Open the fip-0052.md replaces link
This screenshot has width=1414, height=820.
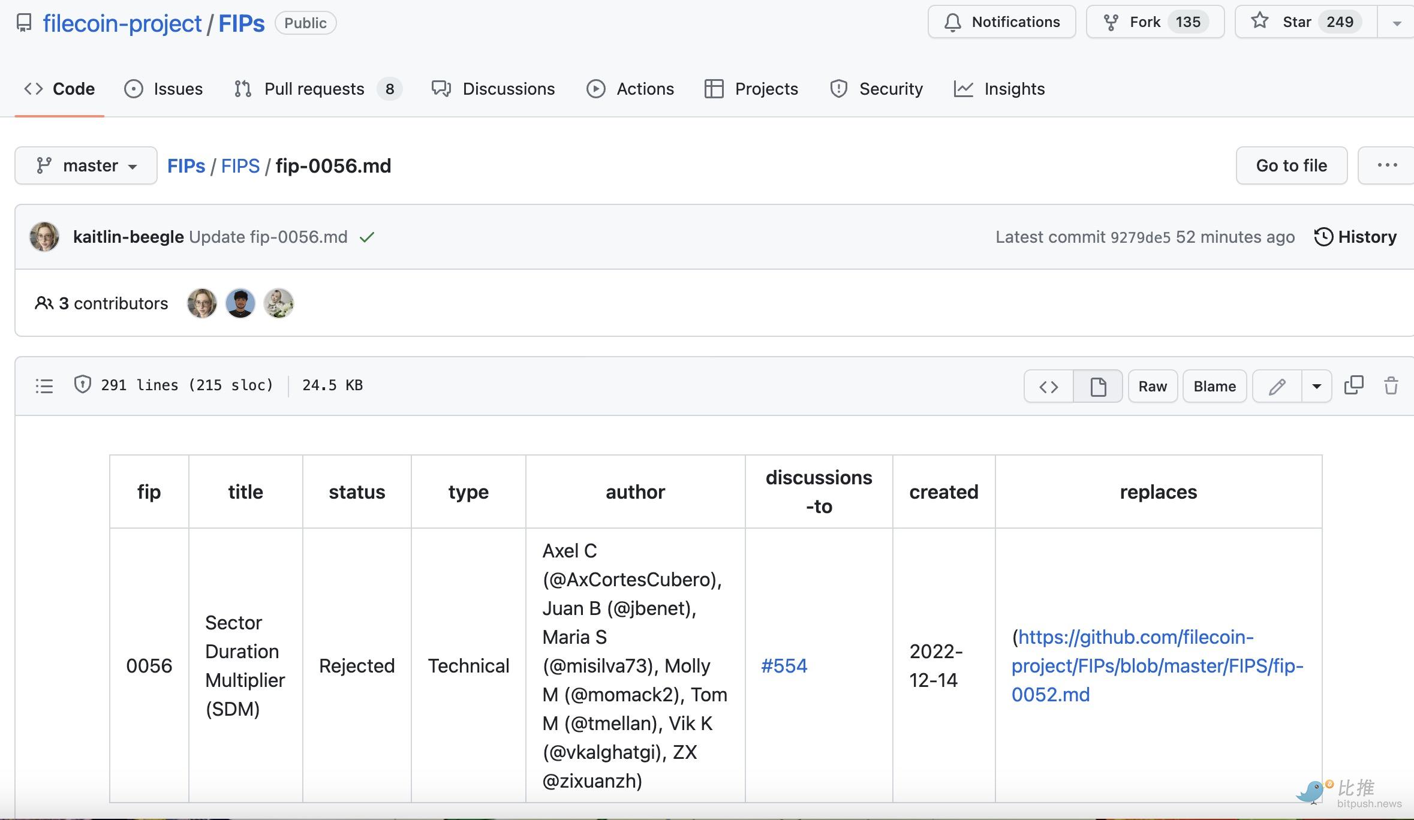[1157, 666]
